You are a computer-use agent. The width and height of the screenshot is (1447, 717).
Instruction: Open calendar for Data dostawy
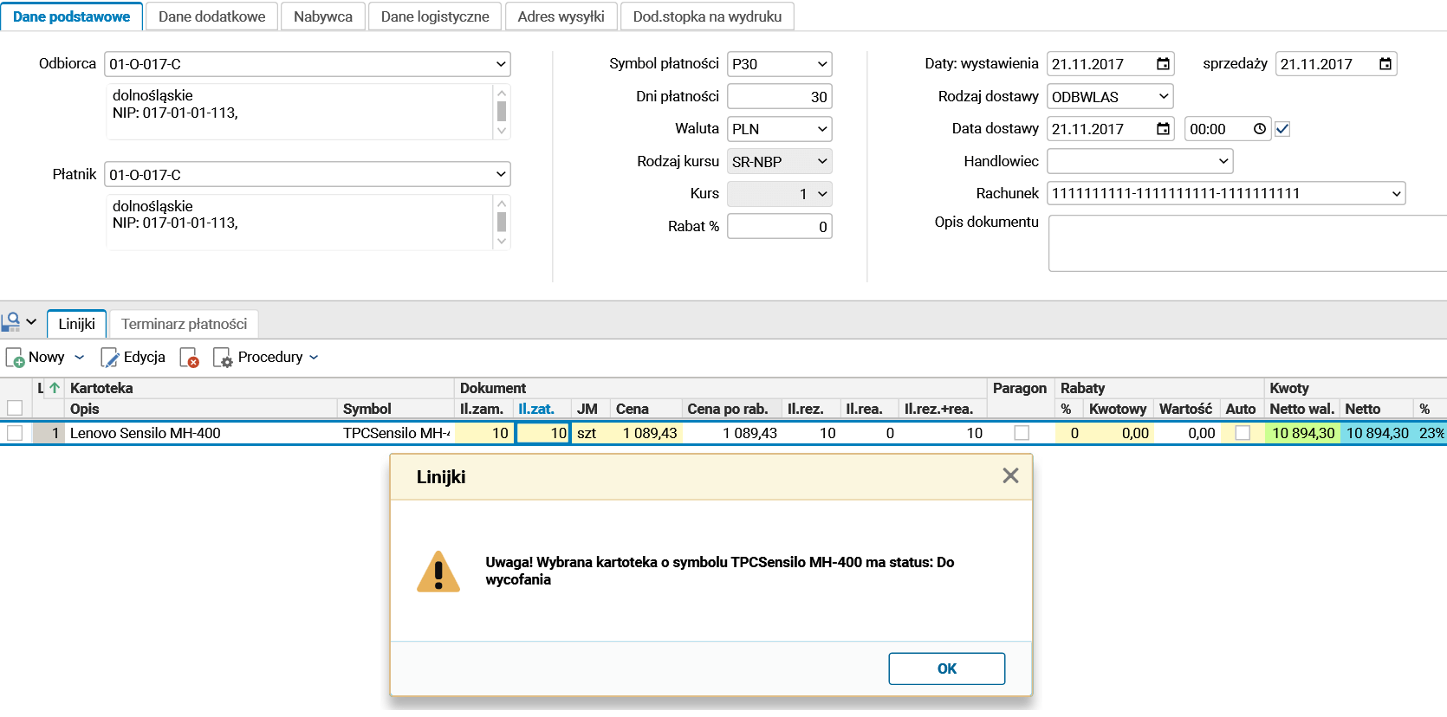click(1163, 129)
